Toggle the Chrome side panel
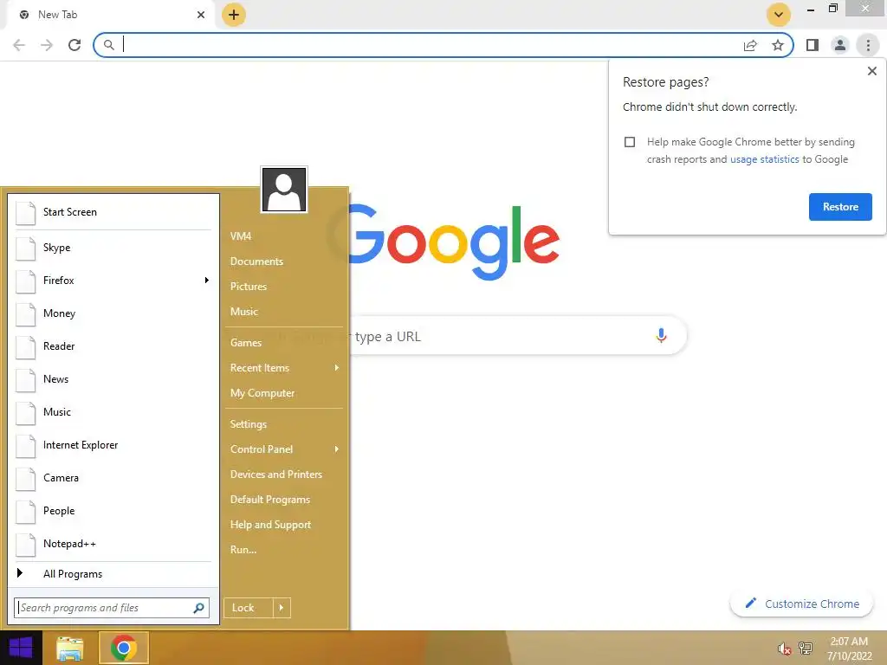Image resolution: width=887 pixels, height=665 pixels. [813, 45]
